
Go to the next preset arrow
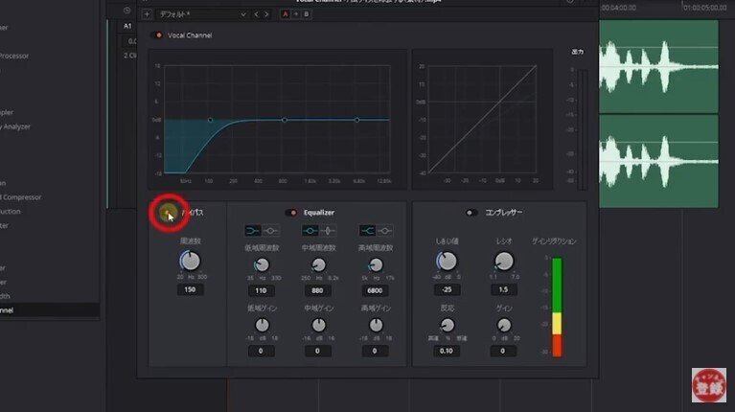pyautogui.click(x=266, y=14)
